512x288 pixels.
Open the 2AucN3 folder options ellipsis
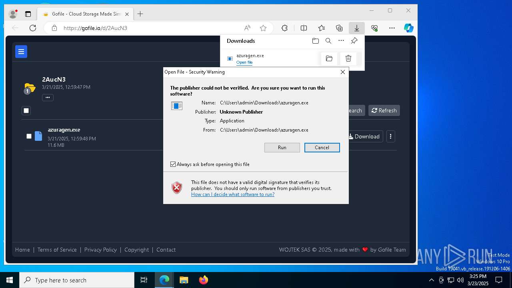[48, 98]
